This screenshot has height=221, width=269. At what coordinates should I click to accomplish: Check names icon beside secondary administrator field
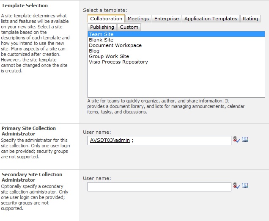point(236,185)
